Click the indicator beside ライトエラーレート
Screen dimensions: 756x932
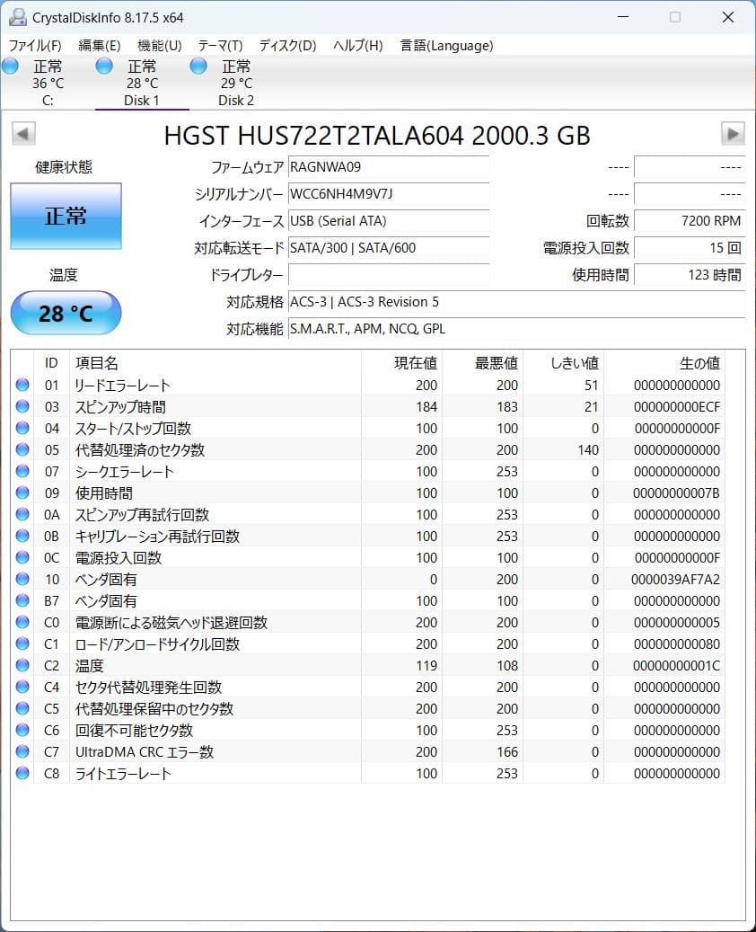point(22,773)
